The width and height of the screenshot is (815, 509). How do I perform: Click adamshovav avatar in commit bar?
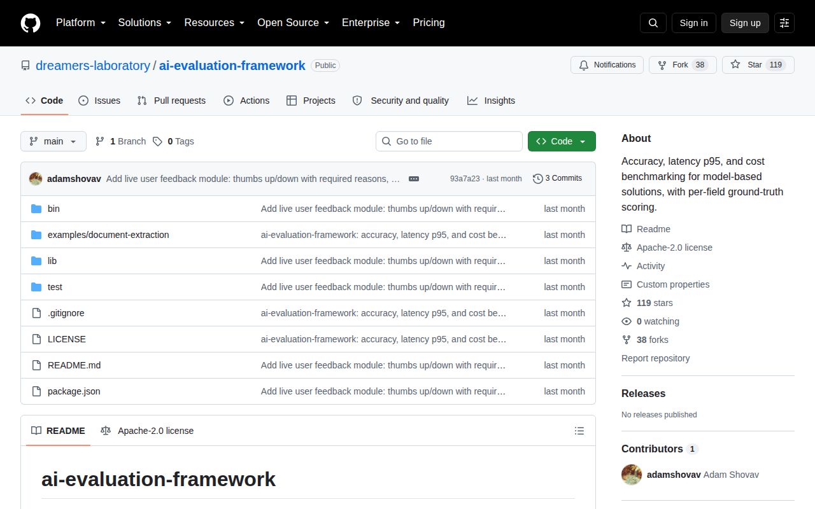tap(36, 179)
